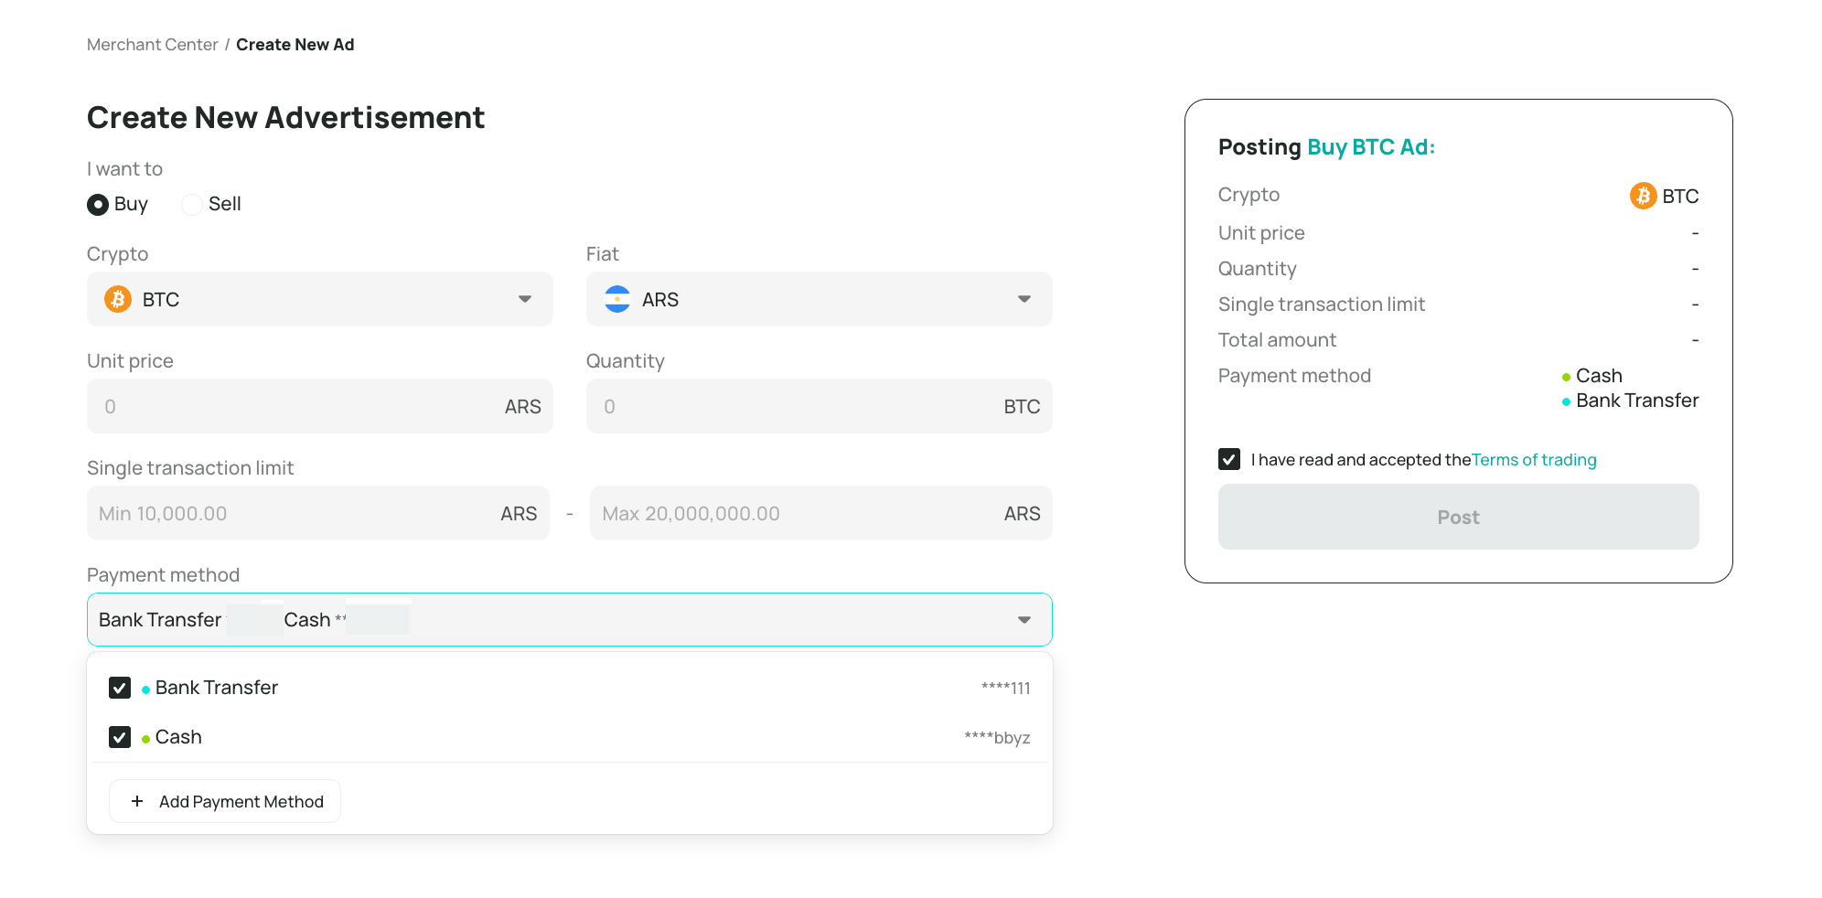Click the Unit price input field
Screen dimensions: 1822x898
pos(320,406)
